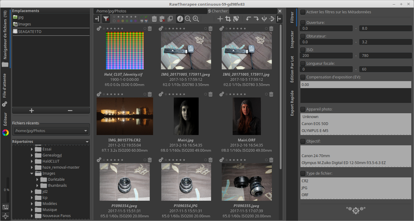Viewport: 414px width, 221px height.
Task: Rotate selected images left
Action: [248, 19]
